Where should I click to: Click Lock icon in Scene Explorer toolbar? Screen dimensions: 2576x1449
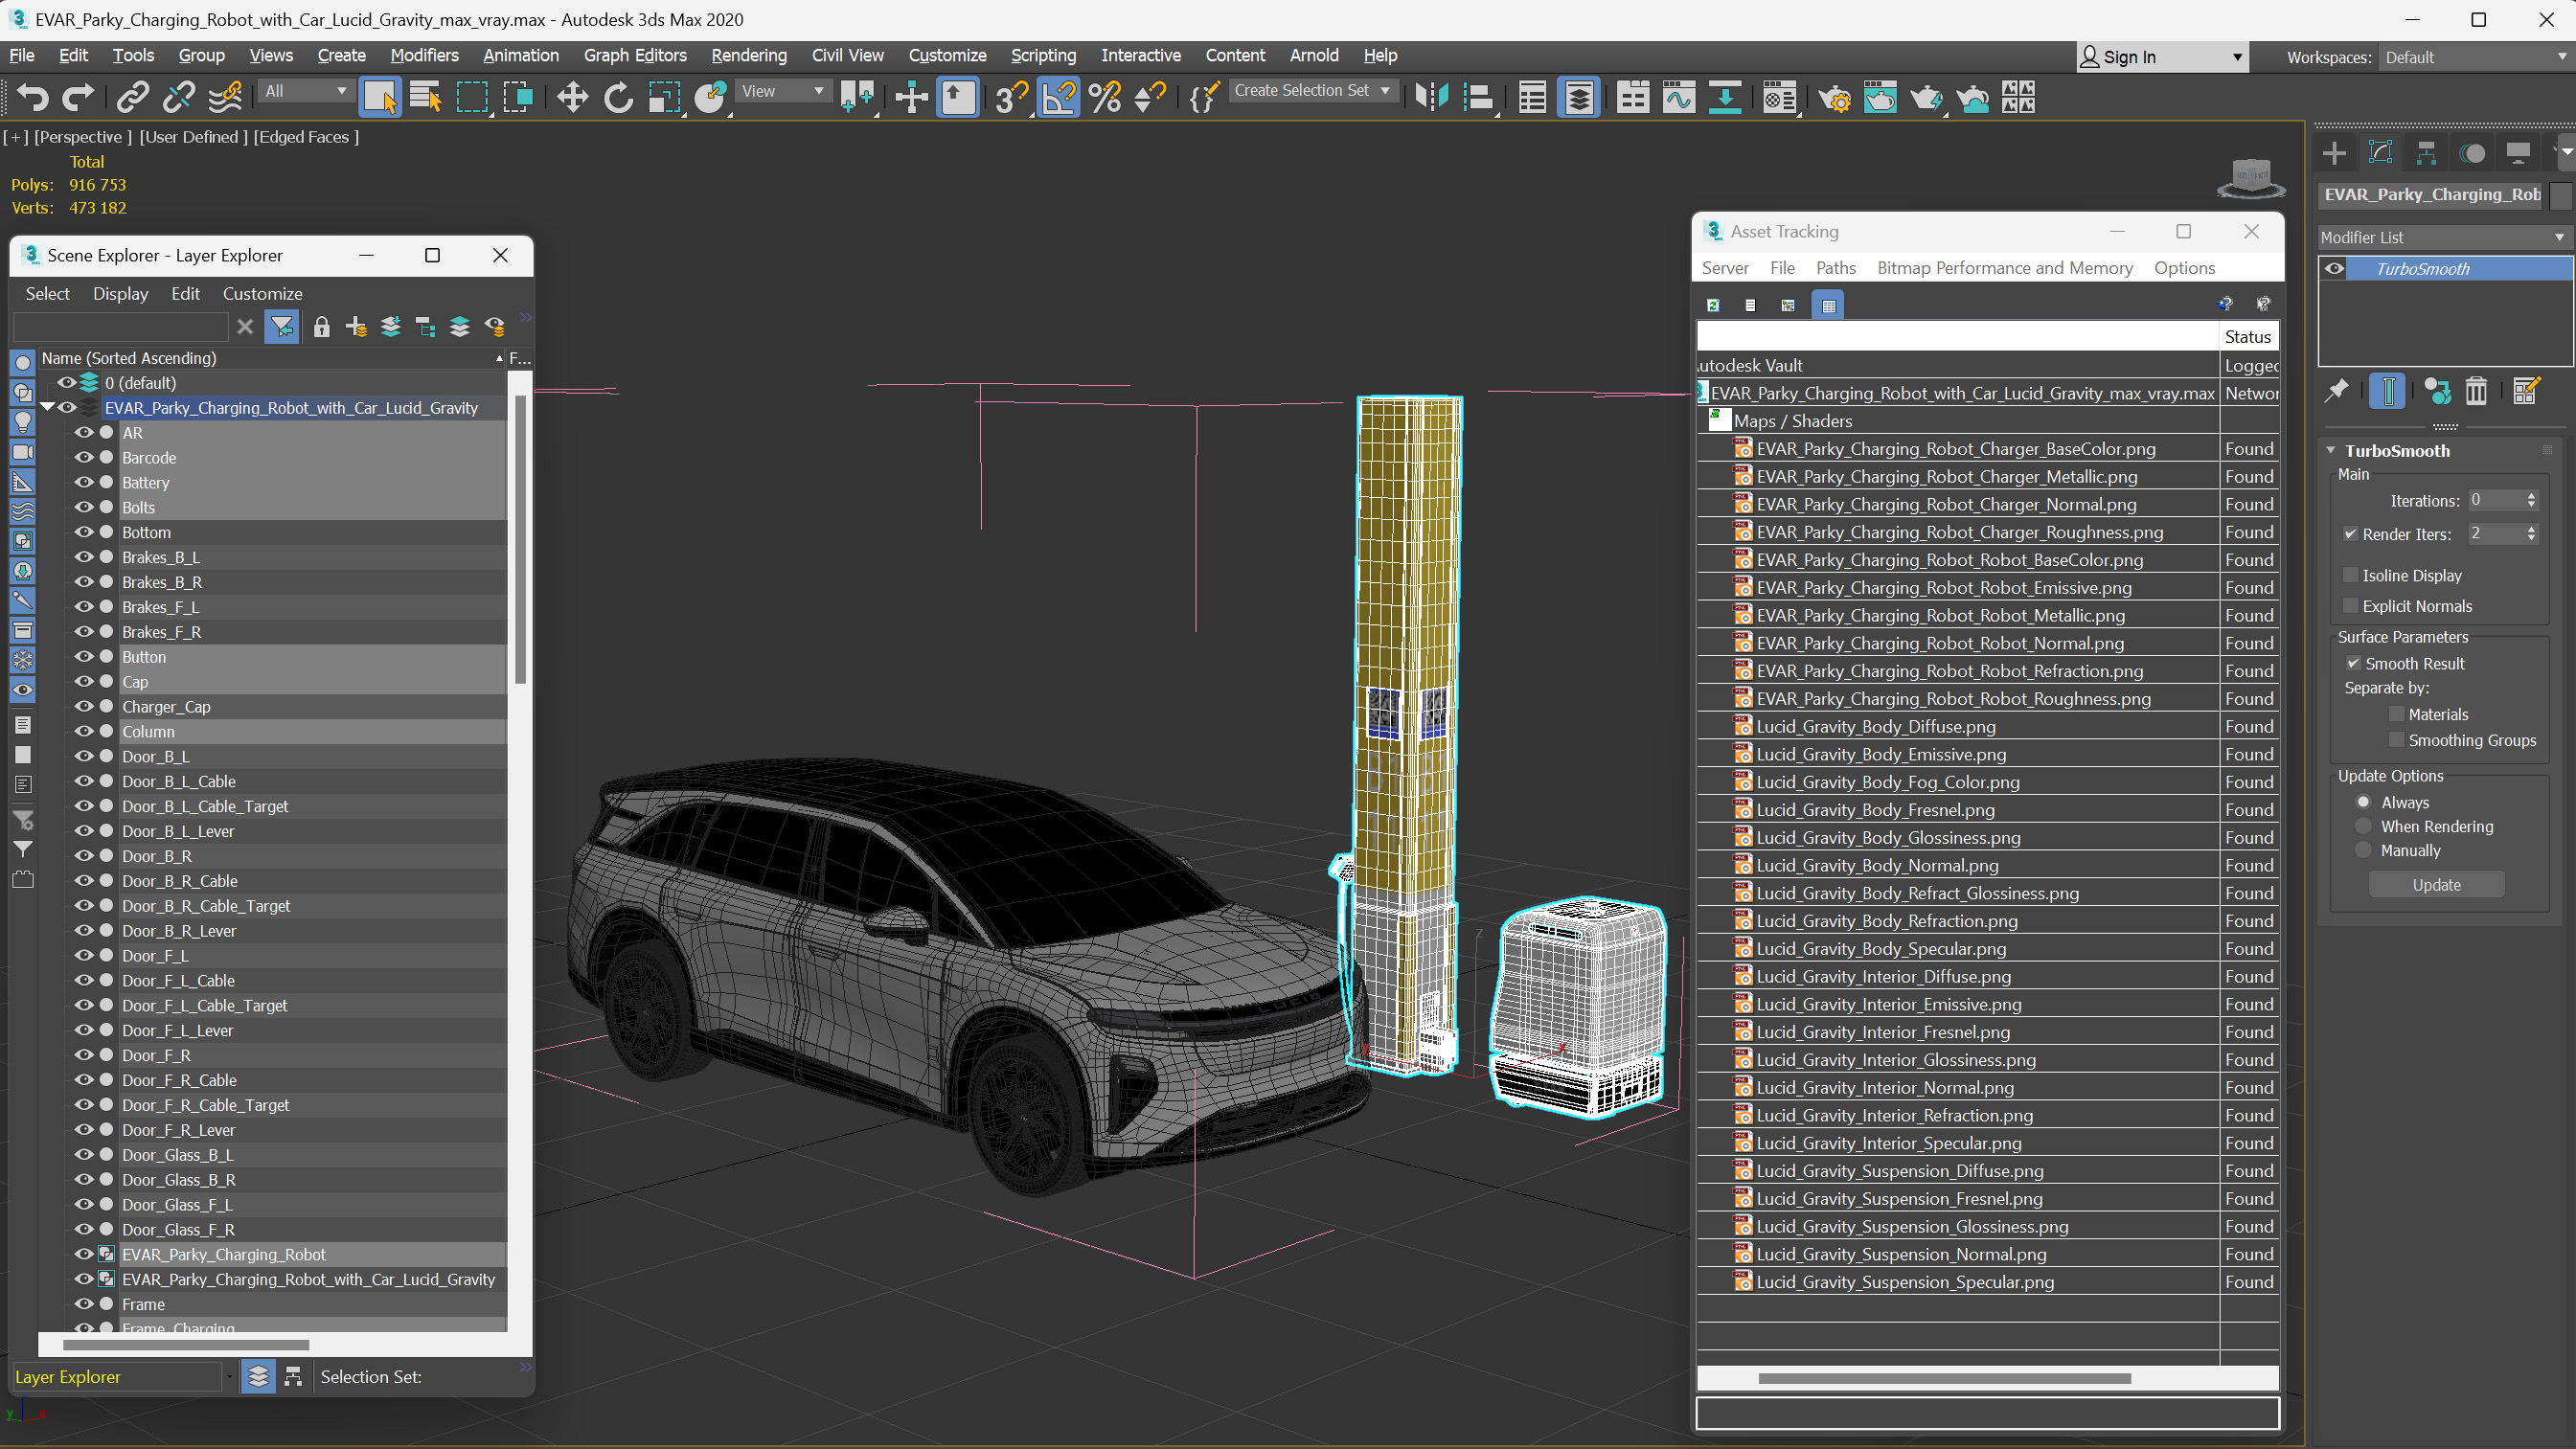coord(321,326)
